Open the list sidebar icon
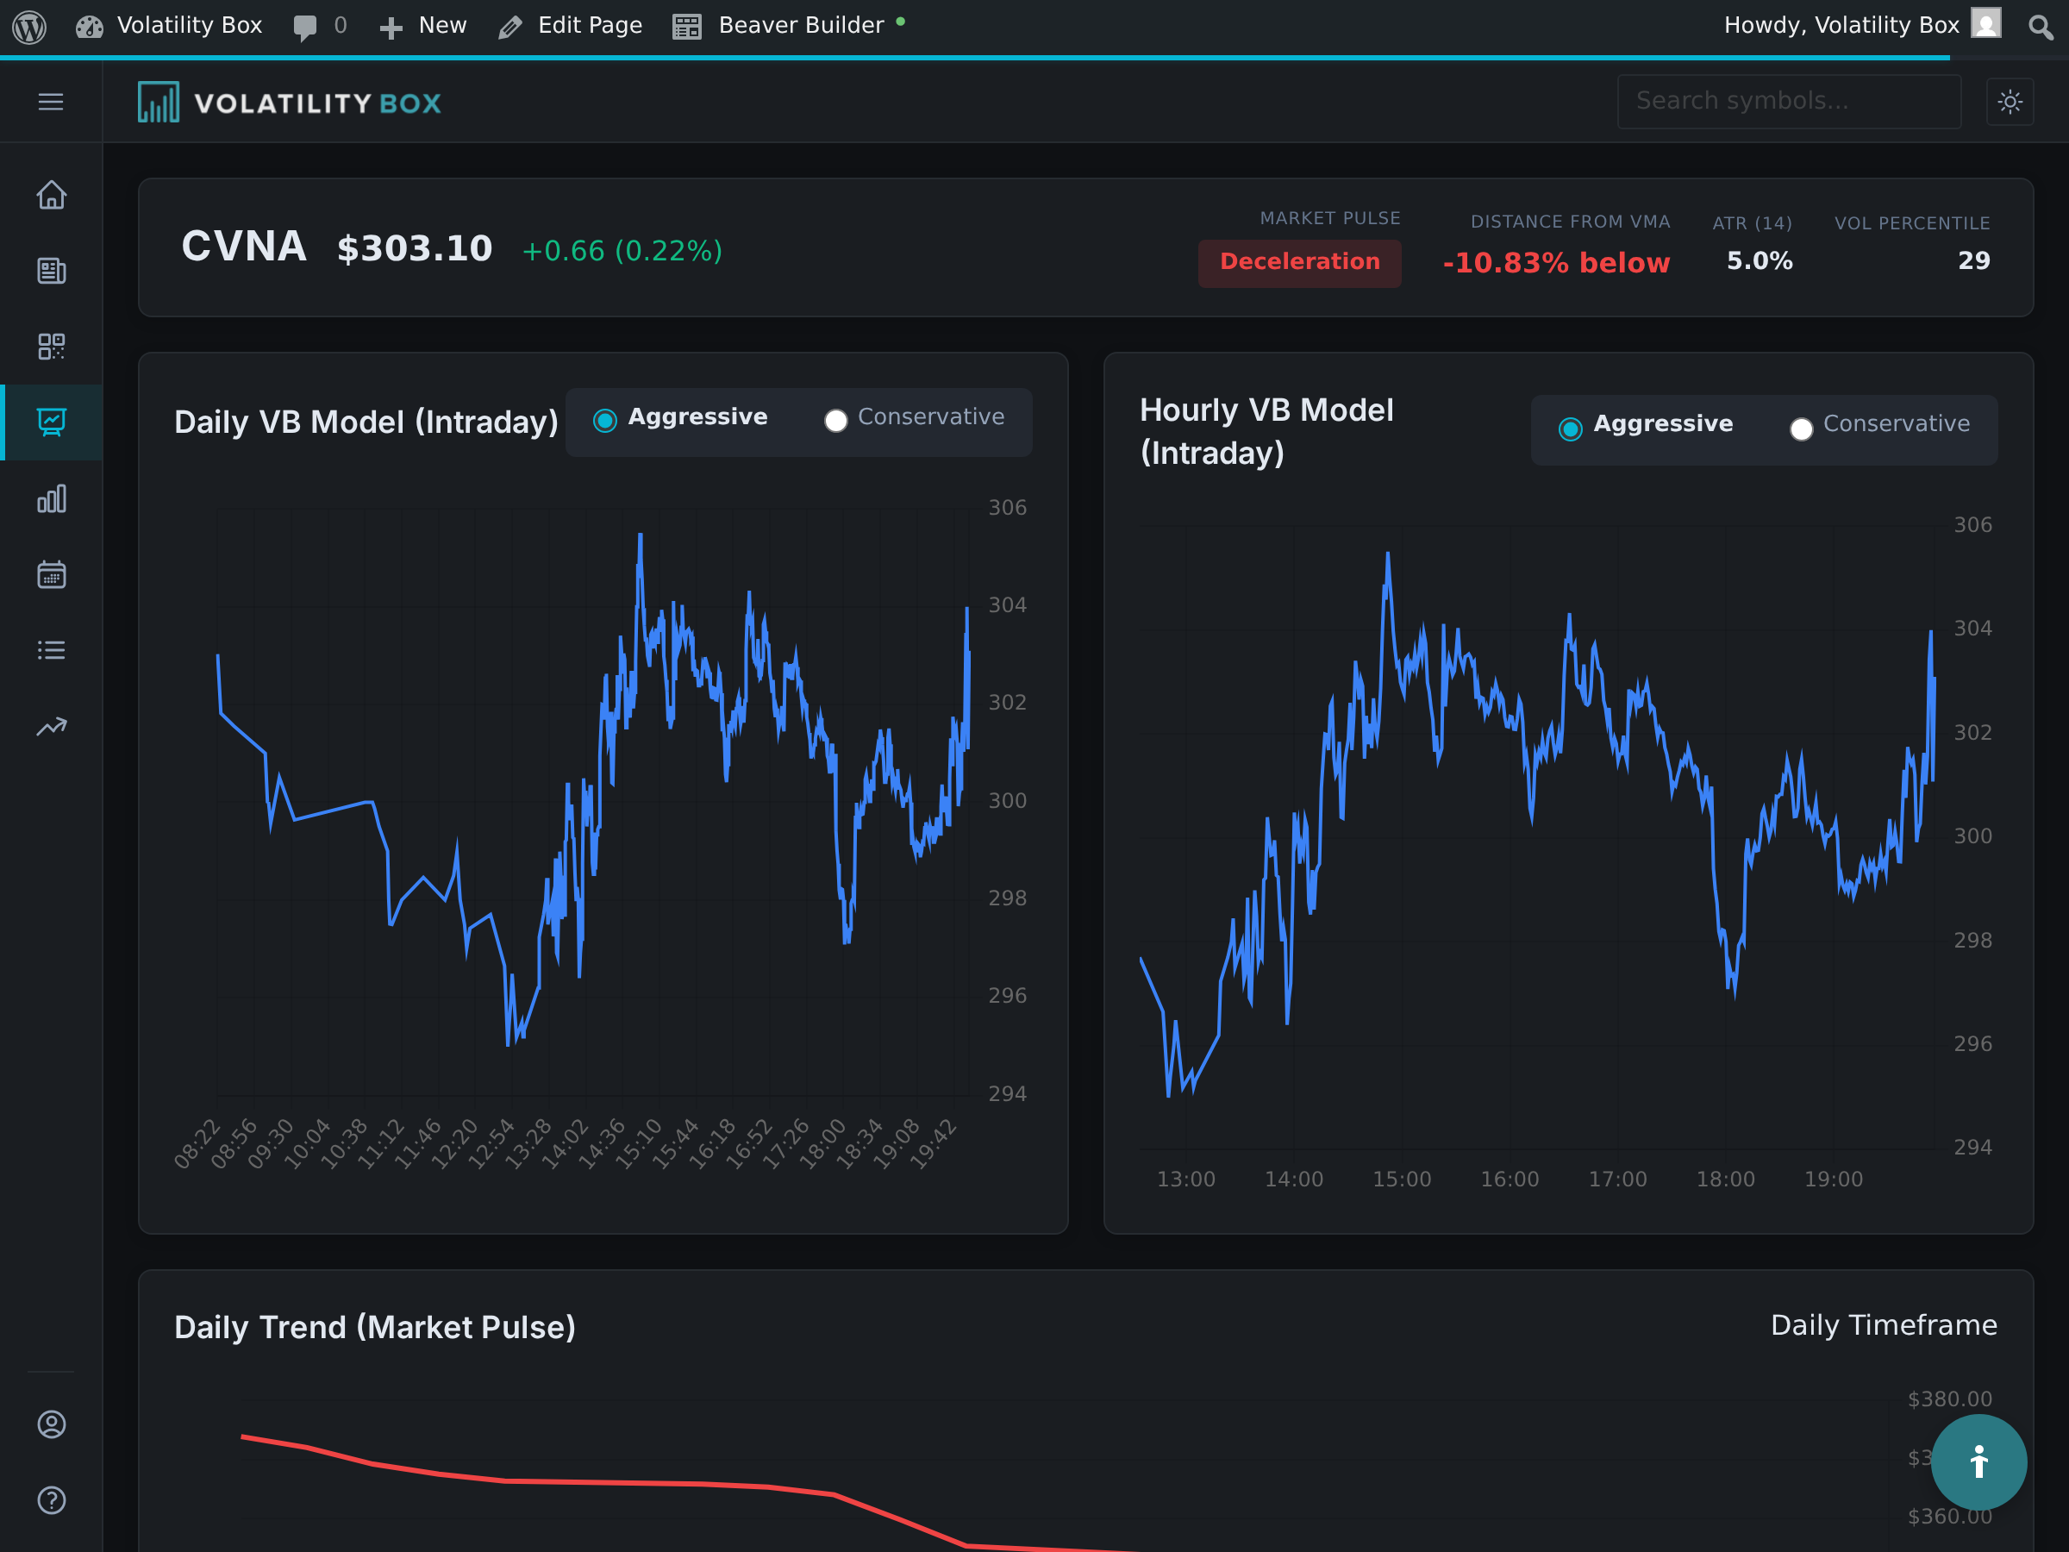This screenshot has height=1552, width=2069. (52, 650)
